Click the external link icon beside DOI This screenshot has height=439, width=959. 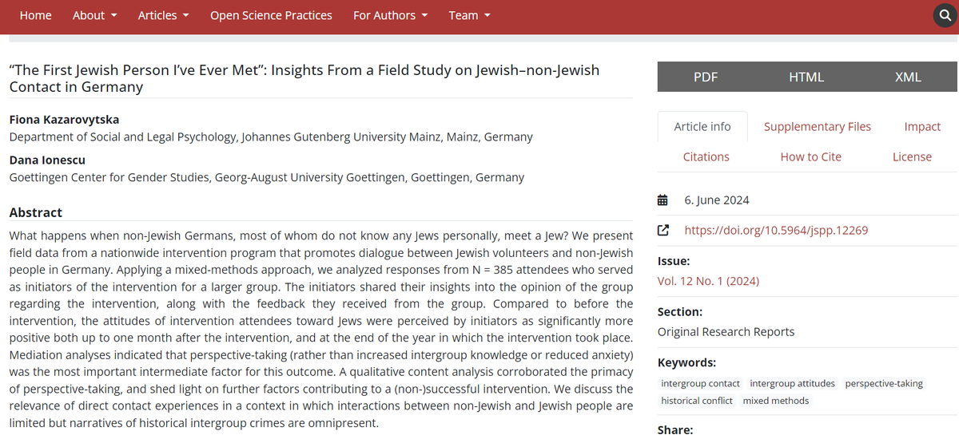[663, 231]
